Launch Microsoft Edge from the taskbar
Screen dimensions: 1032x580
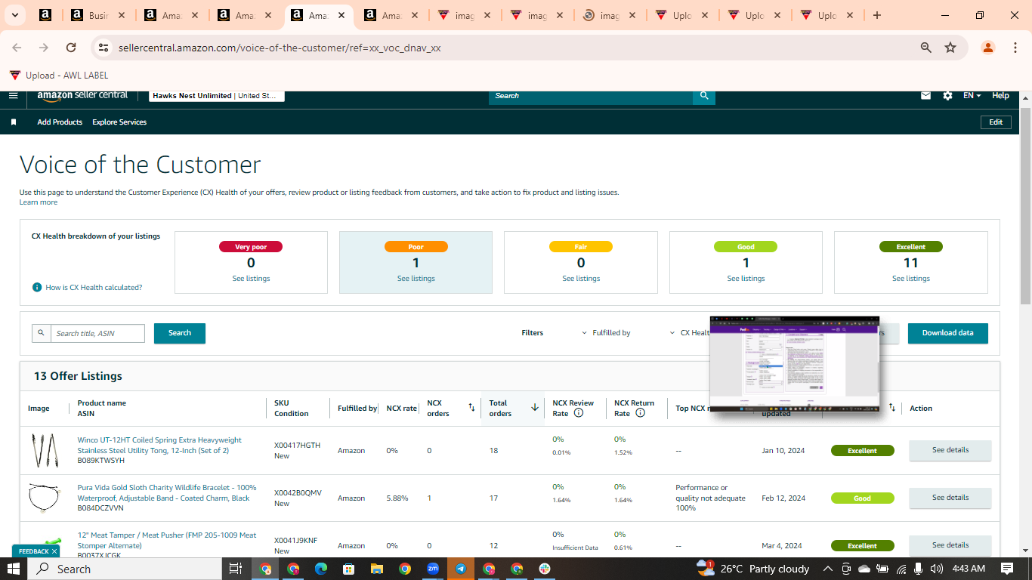pyautogui.click(x=320, y=569)
